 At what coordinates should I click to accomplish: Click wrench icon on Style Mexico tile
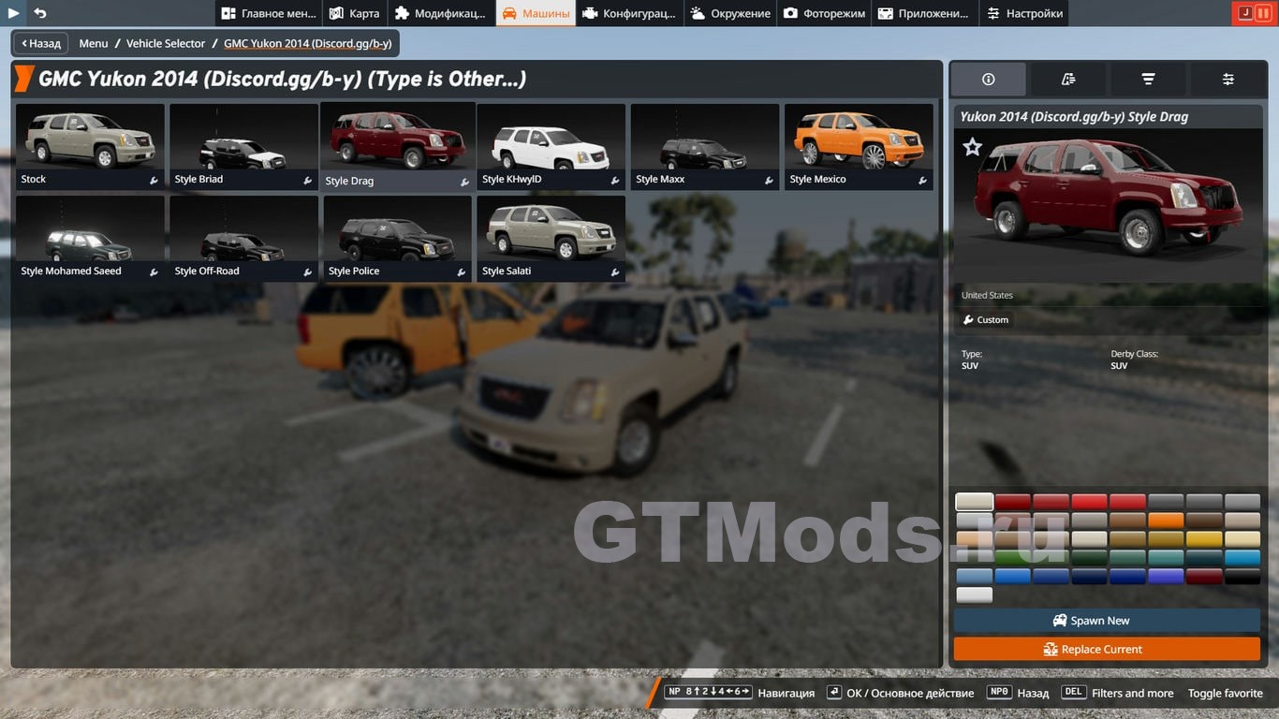click(922, 181)
